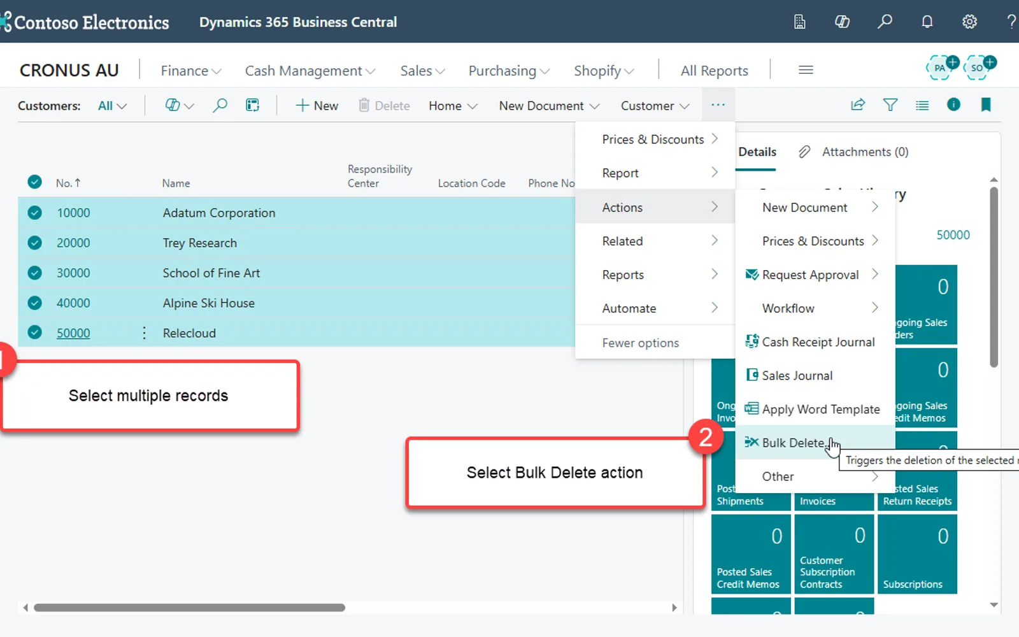1019x637 pixels.
Task: Open the hamburger menu next to All Reports
Action: 806,70
